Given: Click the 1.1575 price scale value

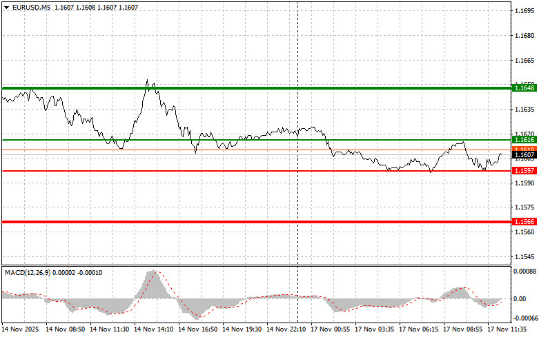Looking at the screenshot, I should click(525, 207).
